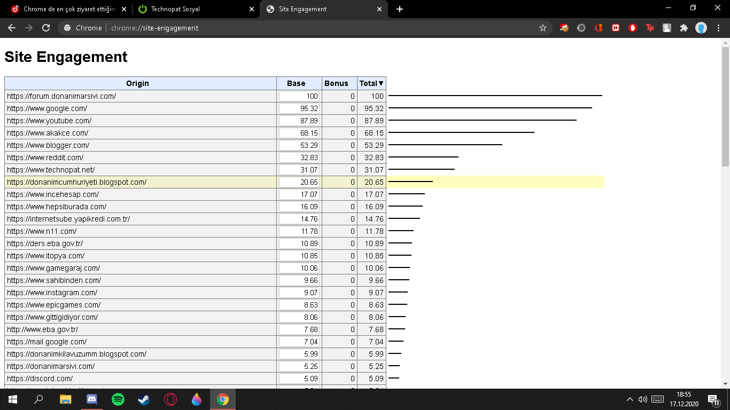The width and height of the screenshot is (730, 410).
Task: Click the https://ders.eba.gov.tr/ origin cell
Action: tap(141, 243)
